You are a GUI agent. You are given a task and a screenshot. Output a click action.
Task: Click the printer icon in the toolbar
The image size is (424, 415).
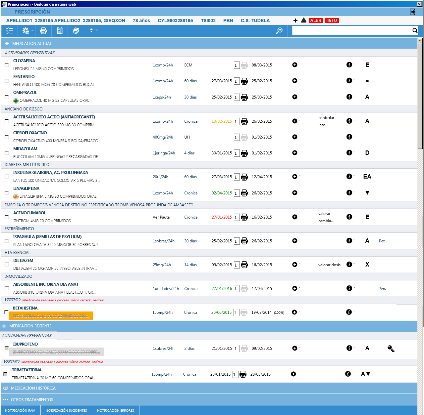click(x=43, y=31)
